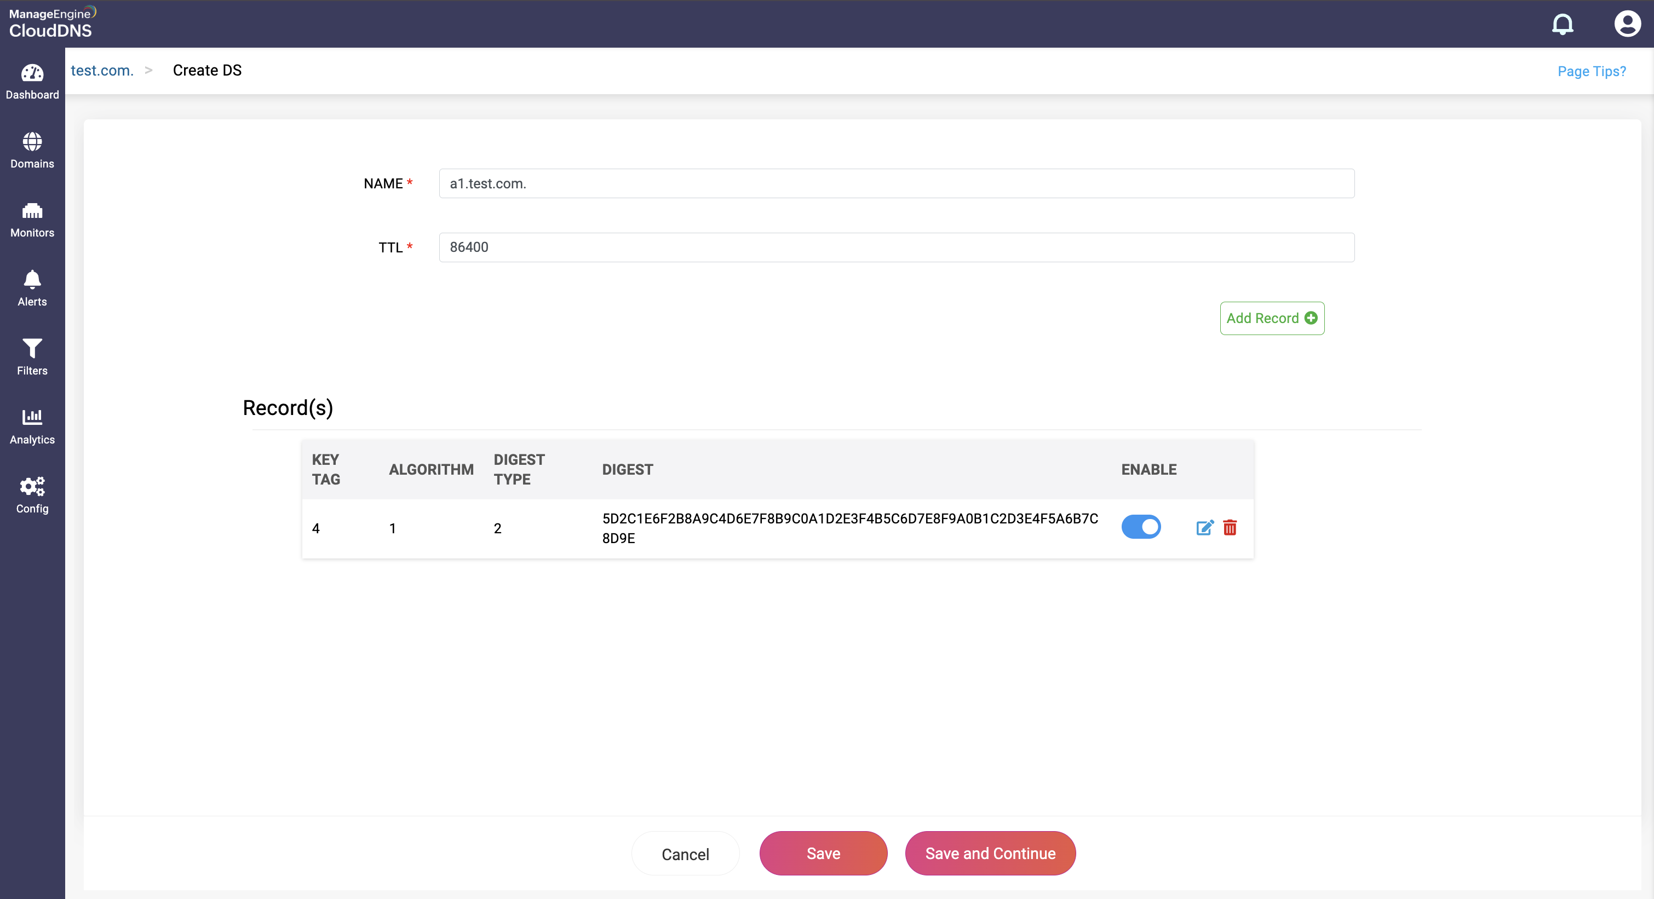Screen dimensions: 1654x899
Task: Focus the TTL field showing 86400
Action: 897,247
